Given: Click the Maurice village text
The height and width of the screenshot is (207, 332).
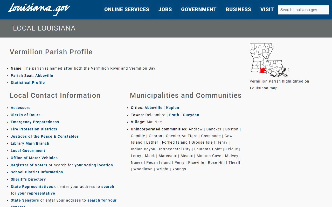Looking at the screenshot, I should pyautogui.click(x=154, y=122).
